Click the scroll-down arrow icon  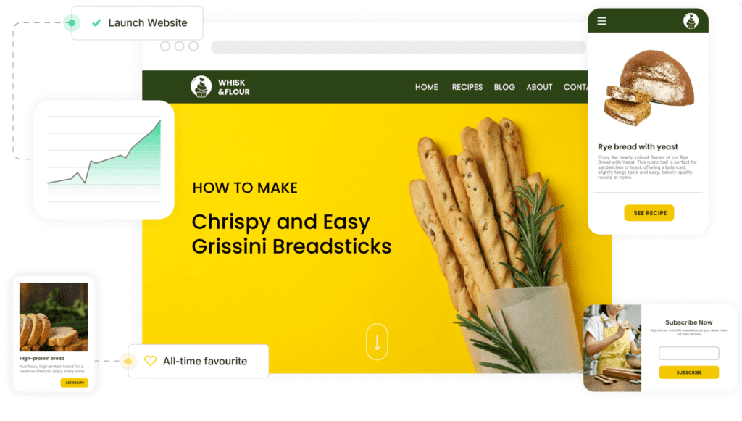coord(377,341)
